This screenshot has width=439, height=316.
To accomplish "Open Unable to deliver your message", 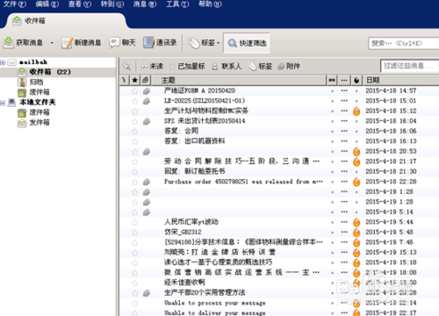I will [215, 312].
